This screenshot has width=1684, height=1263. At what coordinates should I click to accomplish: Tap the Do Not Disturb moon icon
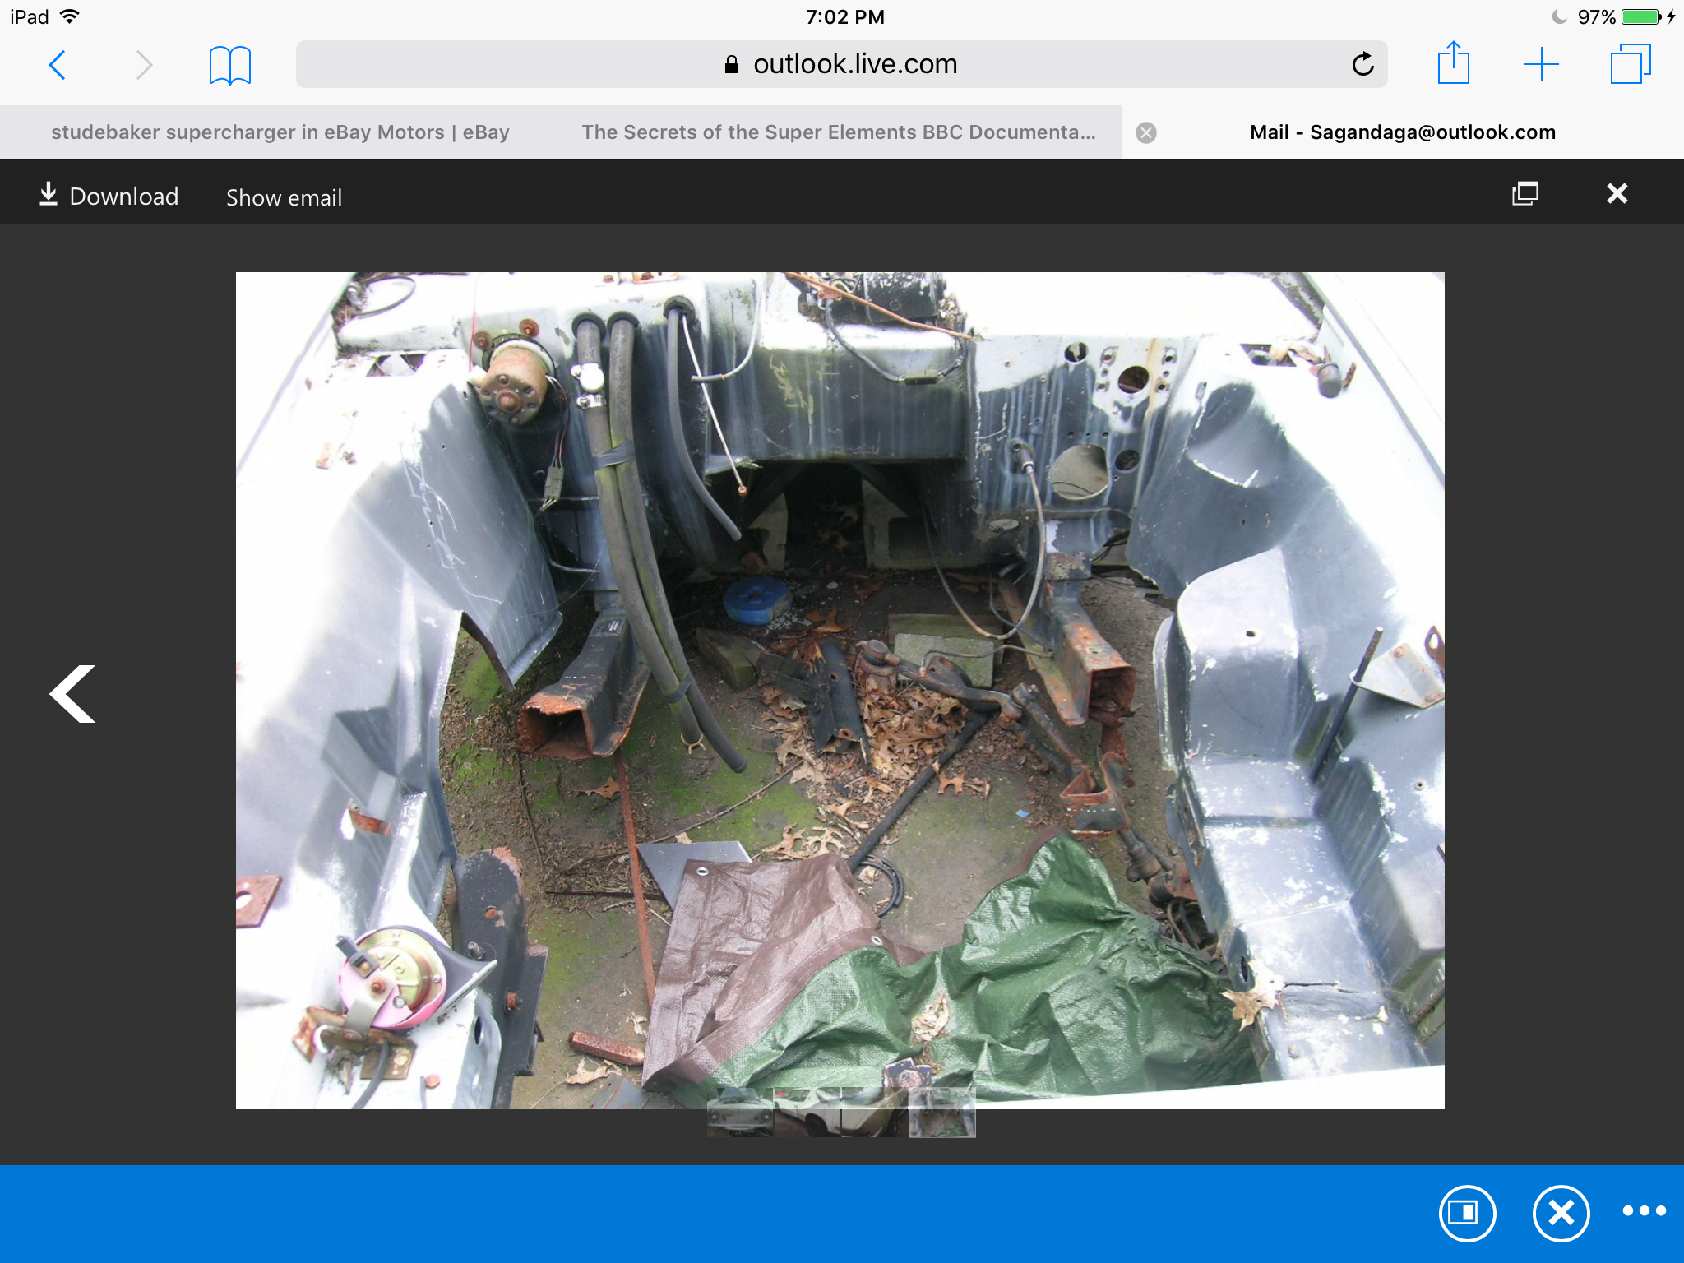coord(1559,16)
